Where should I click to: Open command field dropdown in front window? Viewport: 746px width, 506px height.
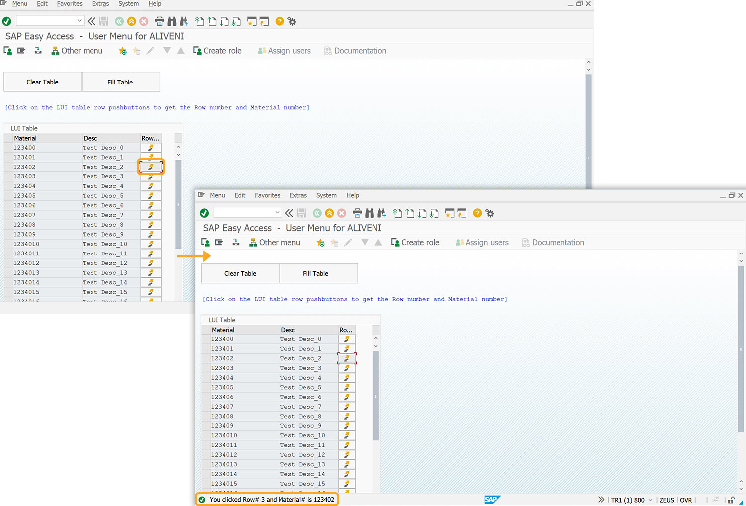(x=277, y=213)
